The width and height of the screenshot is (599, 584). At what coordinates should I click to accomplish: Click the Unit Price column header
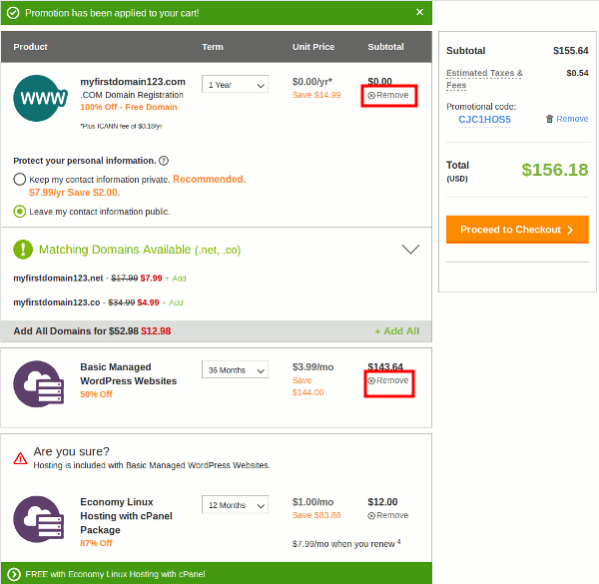(x=313, y=47)
